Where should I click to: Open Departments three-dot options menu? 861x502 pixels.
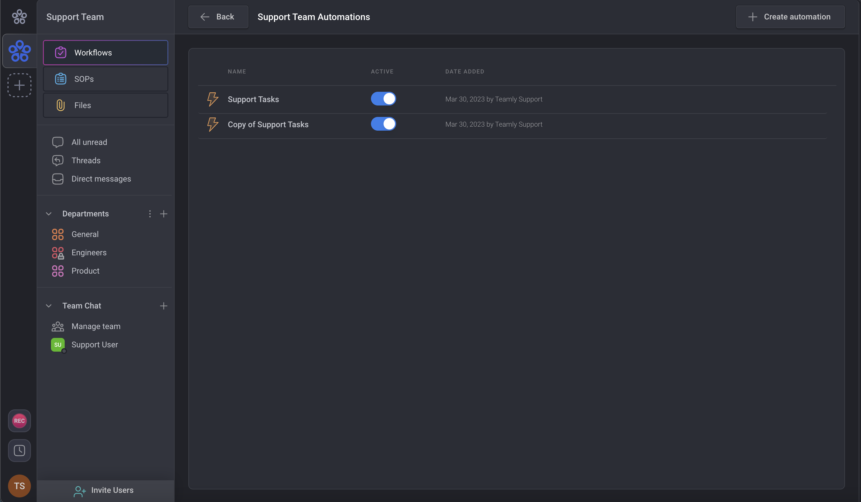click(150, 214)
